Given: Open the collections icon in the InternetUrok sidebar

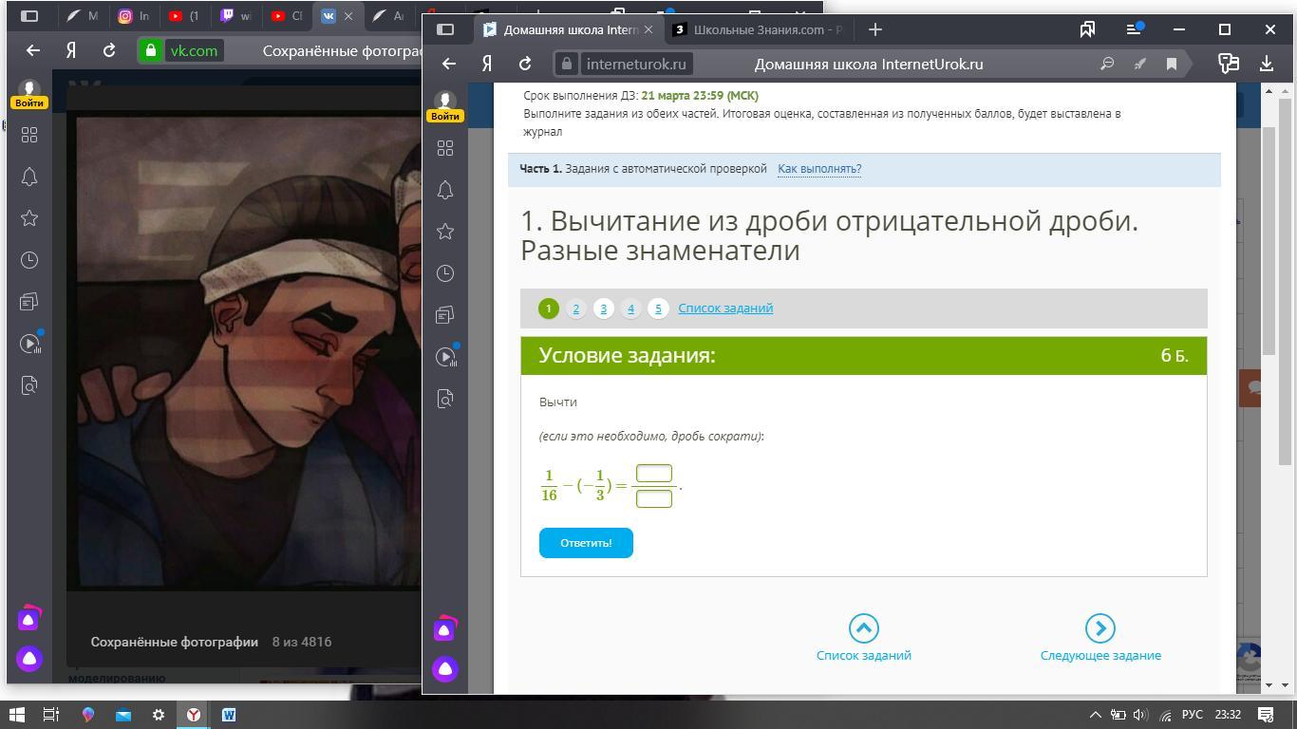Looking at the screenshot, I should [444, 315].
